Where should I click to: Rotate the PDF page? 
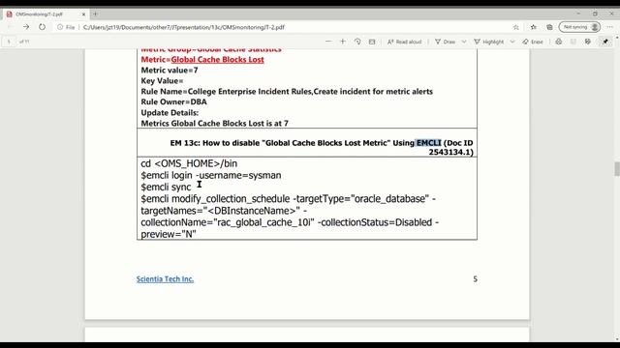point(357,42)
